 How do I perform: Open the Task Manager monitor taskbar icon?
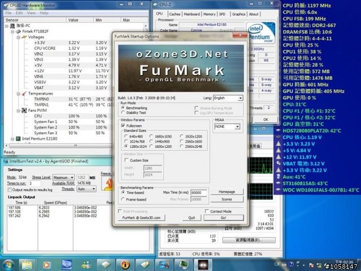183,265
